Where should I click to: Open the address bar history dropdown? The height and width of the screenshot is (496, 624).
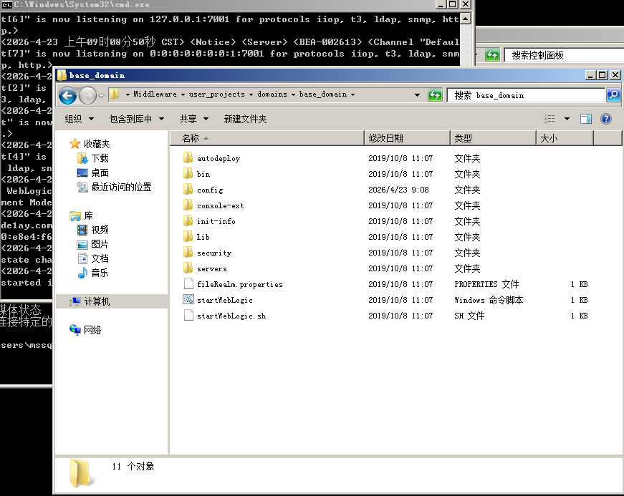coord(417,95)
